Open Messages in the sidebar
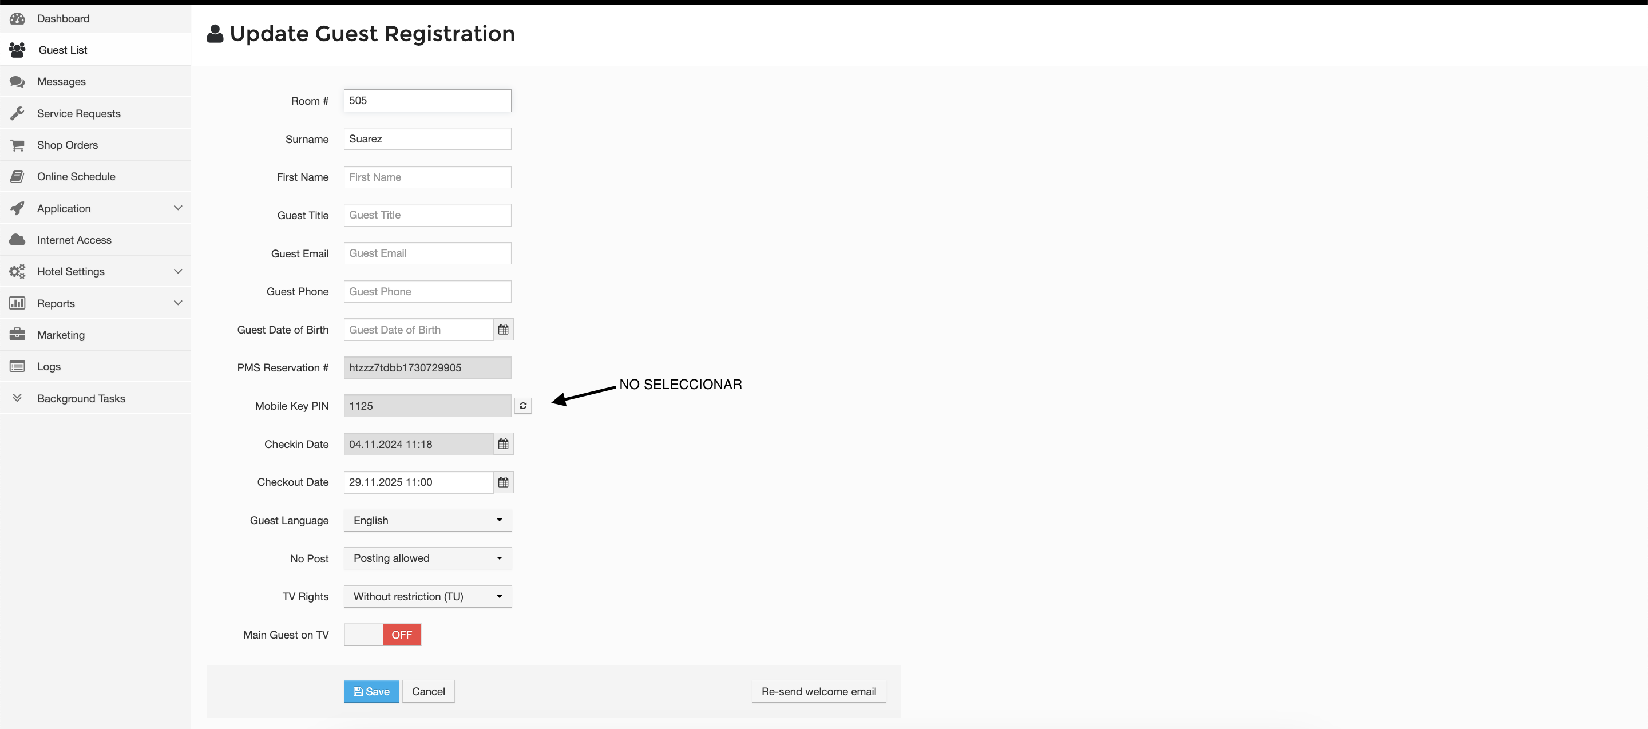Image resolution: width=1648 pixels, height=729 pixels. point(96,82)
